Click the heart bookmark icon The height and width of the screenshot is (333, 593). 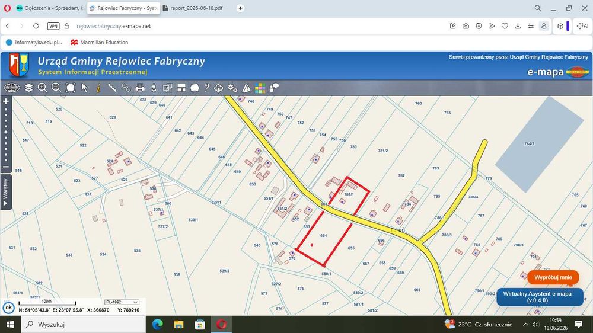pyautogui.click(x=505, y=26)
